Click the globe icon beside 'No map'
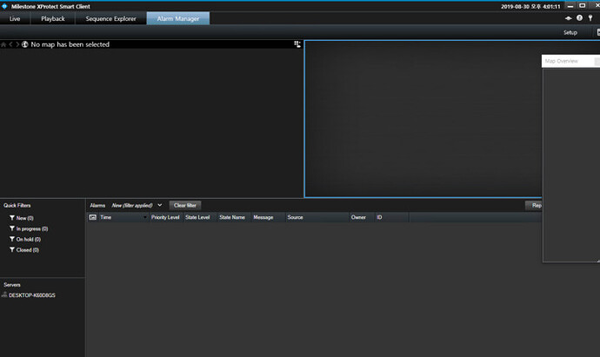Viewport: 600px width, 357px height. click(25, 44)
